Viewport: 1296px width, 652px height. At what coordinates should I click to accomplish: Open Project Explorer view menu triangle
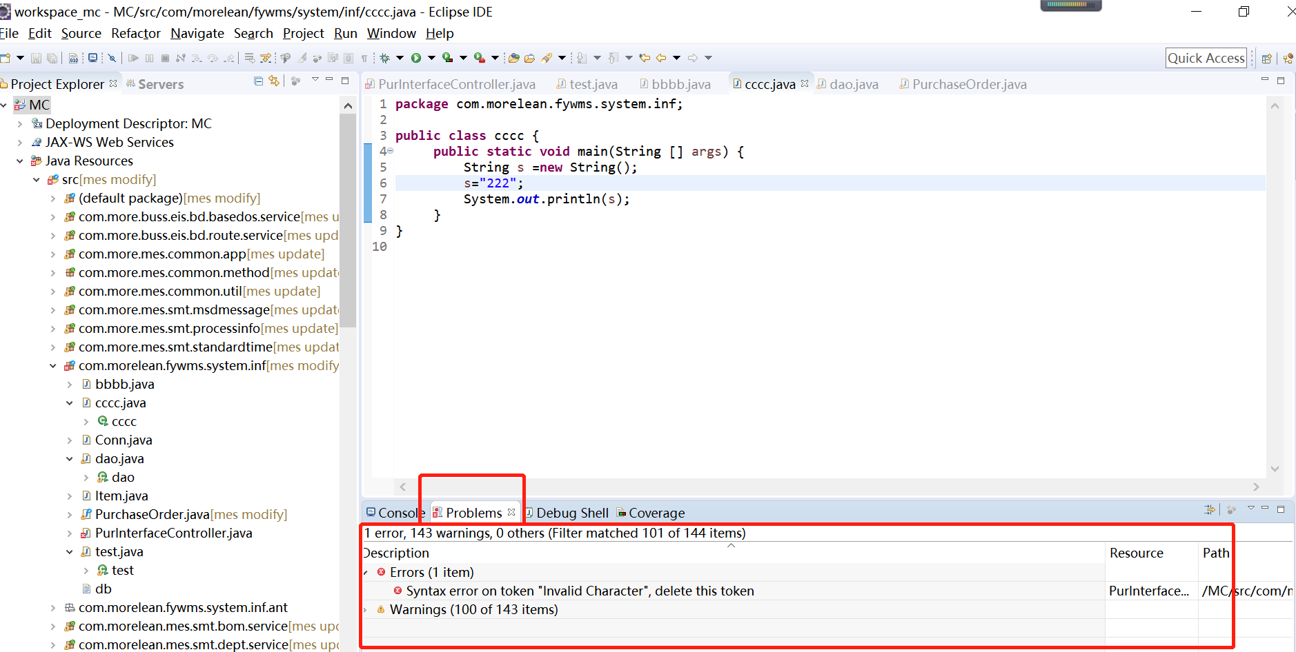[x=315, y=80]
